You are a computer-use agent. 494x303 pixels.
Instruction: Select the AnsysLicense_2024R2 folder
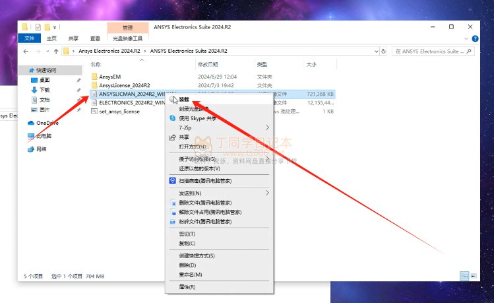[x=125, y=85]
